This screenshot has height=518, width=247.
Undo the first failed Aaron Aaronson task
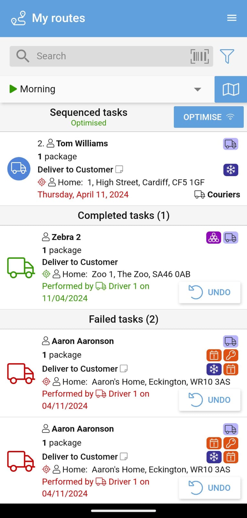209,400
